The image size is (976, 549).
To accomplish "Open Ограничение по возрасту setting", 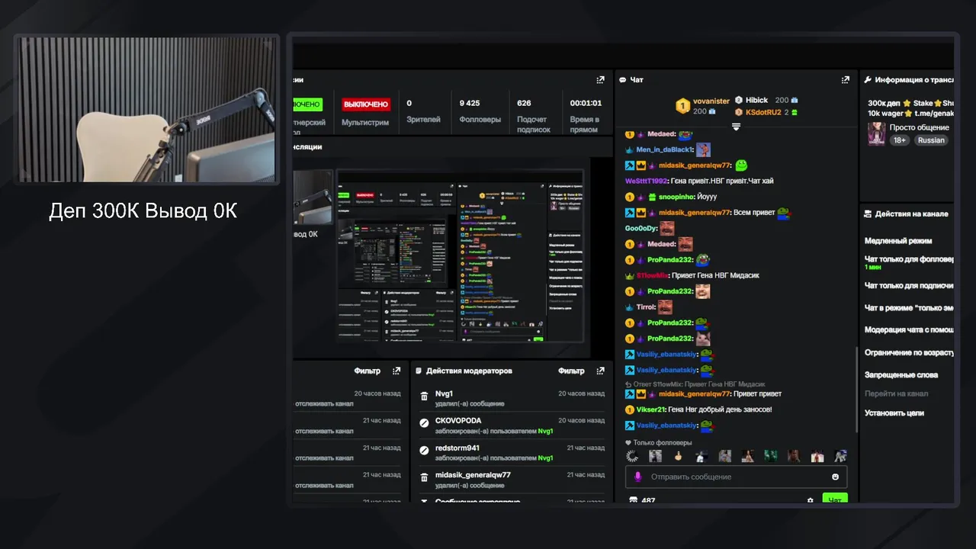I will pyautogui.click(x=909, y=353).
